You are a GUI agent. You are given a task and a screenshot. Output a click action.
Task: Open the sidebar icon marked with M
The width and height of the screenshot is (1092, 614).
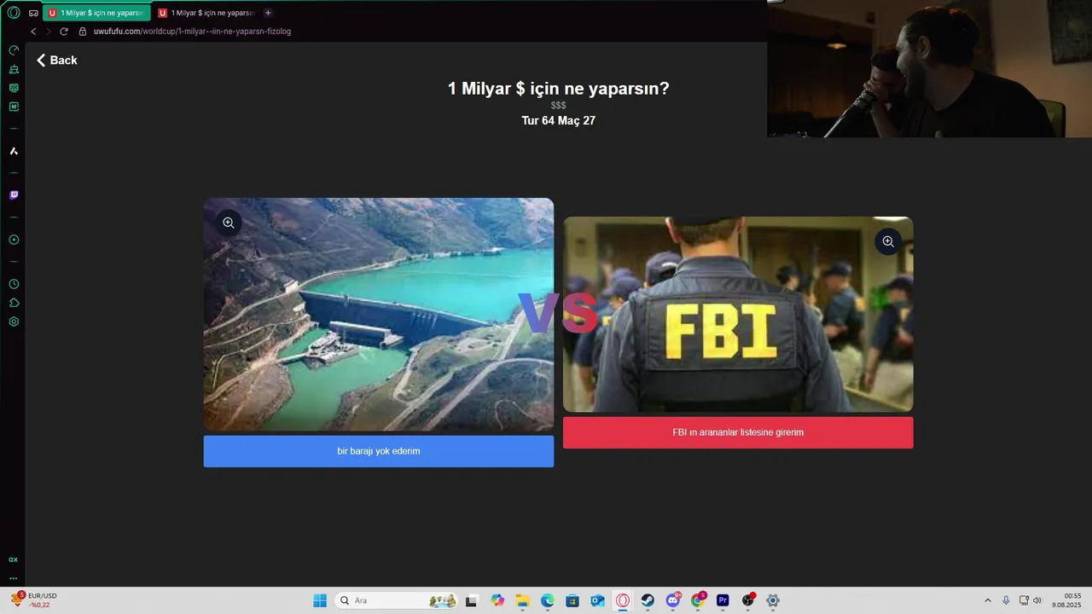pyautogui.click(x=14, y=107)
